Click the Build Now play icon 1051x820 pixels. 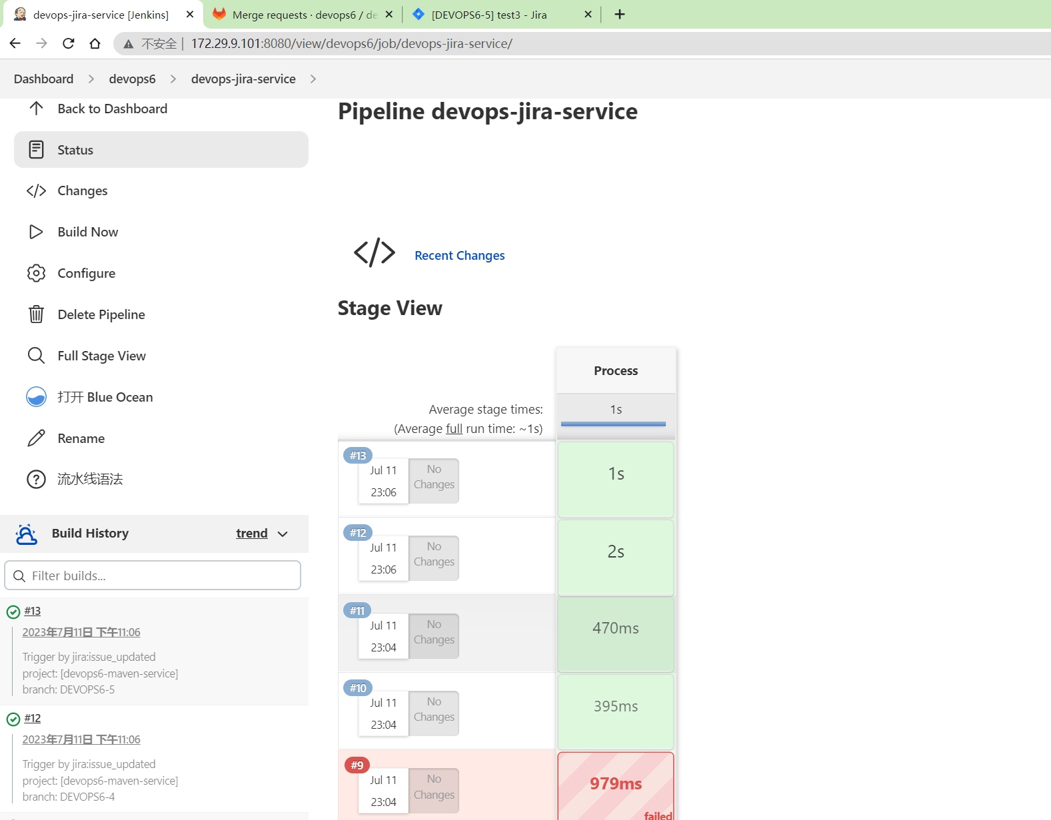pos(36,232)
